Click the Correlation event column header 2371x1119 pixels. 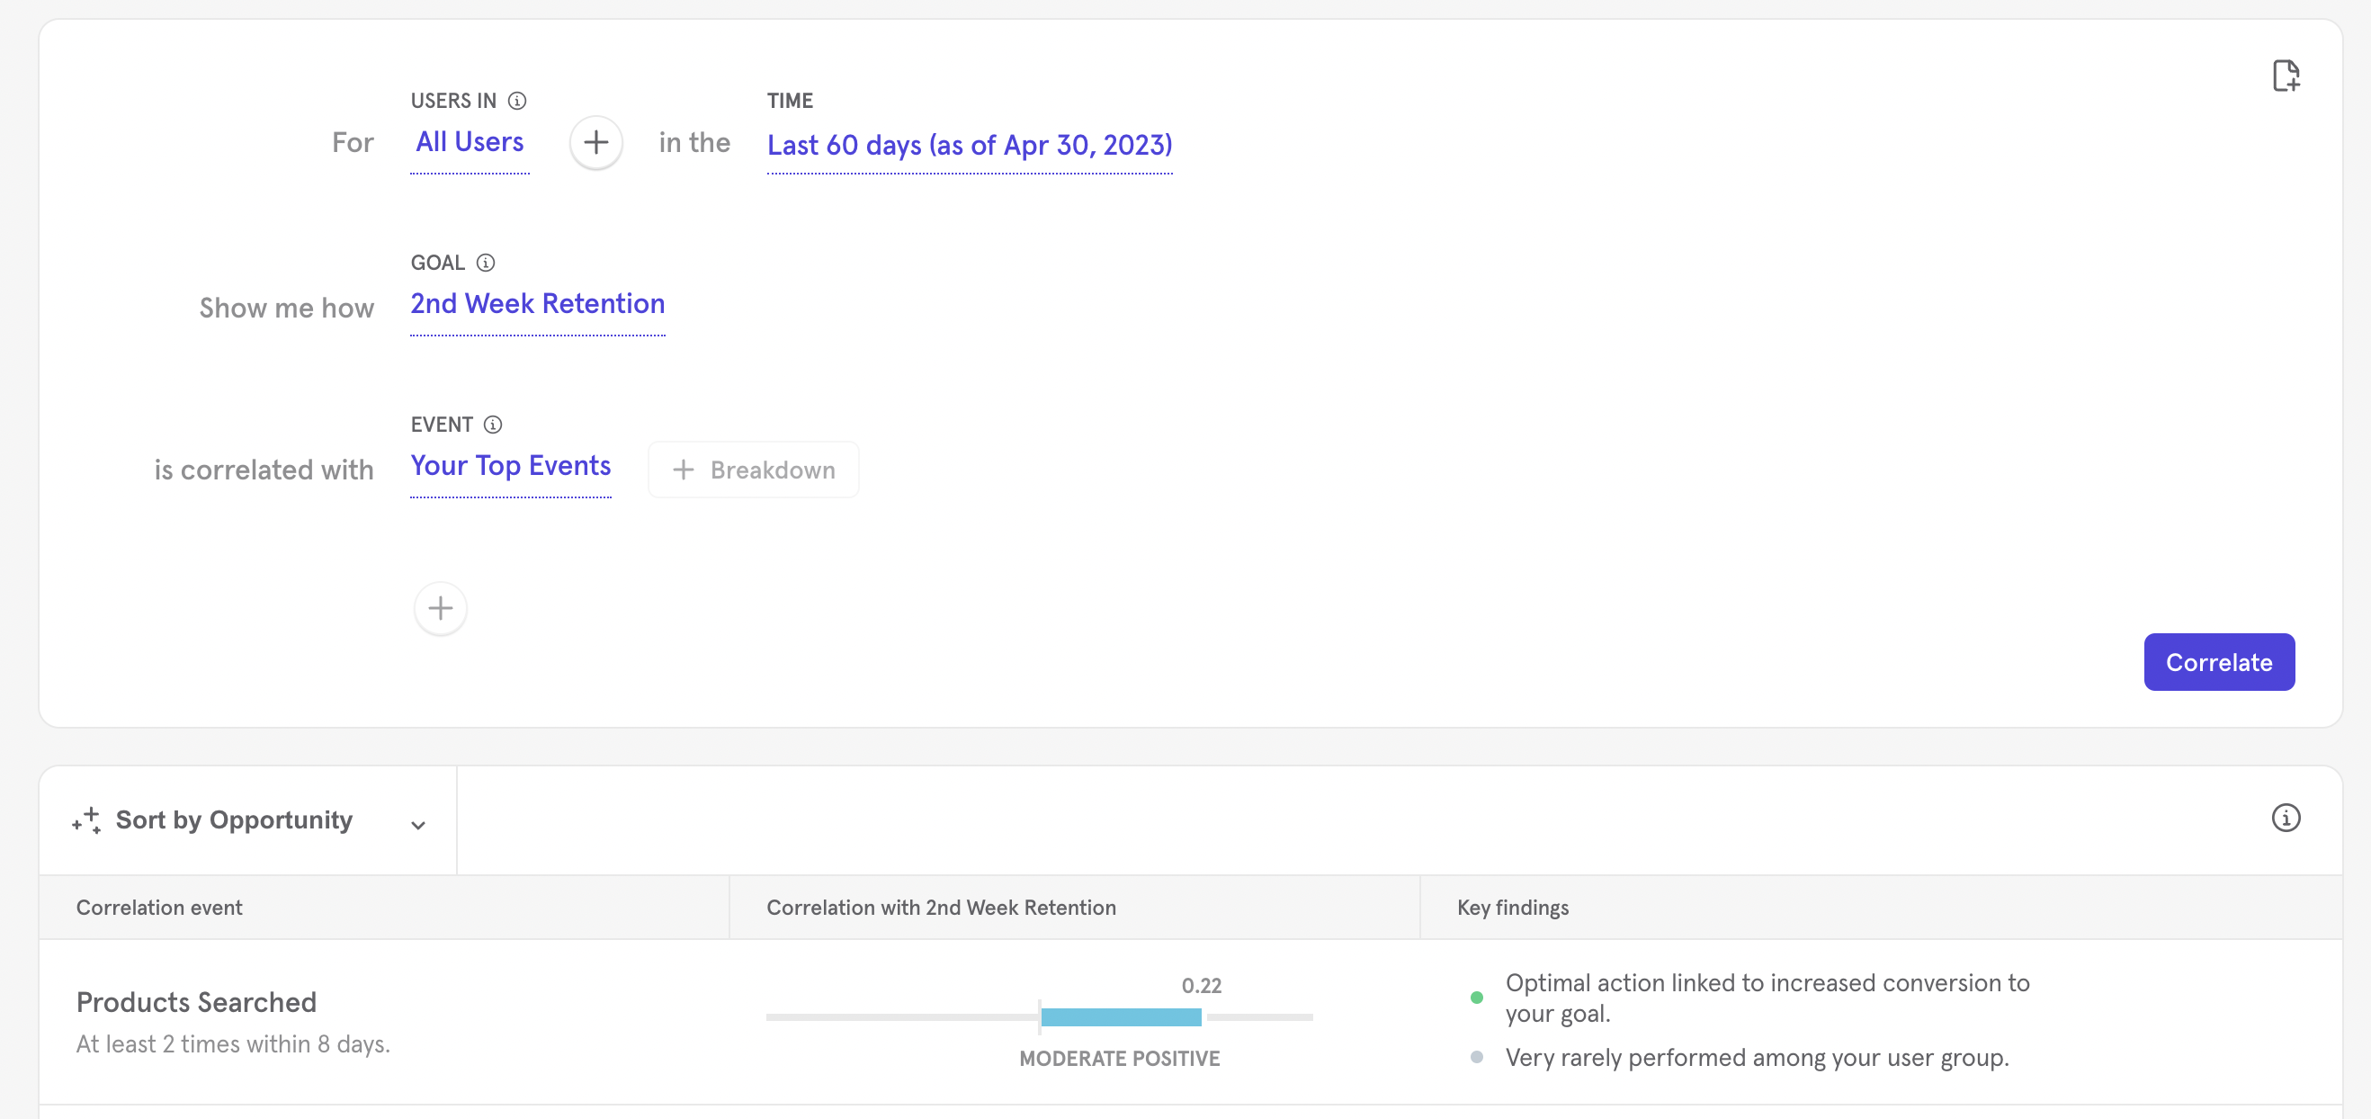click(x=159, y=908)
